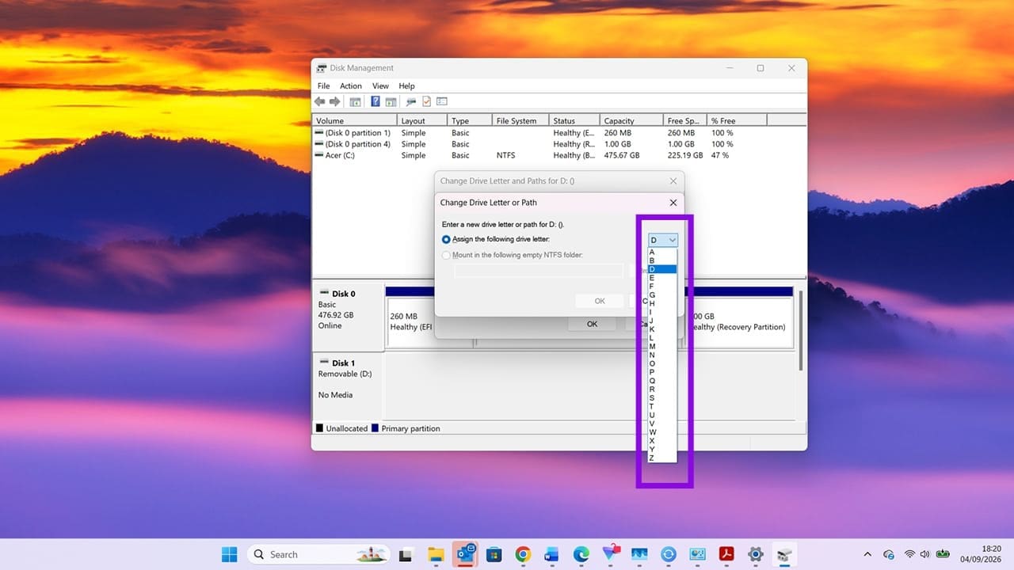Click the Status column header
Viewport: 1014px width, 570px height.
574,120
